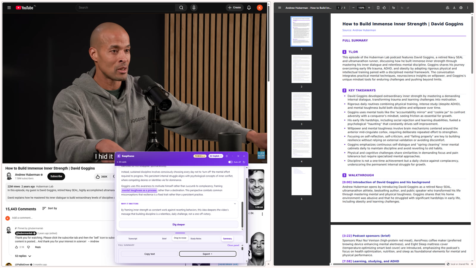The image size is (476, 268).
Task: Click the Keepframe cards vertical scrollbar
Action: 242,214
